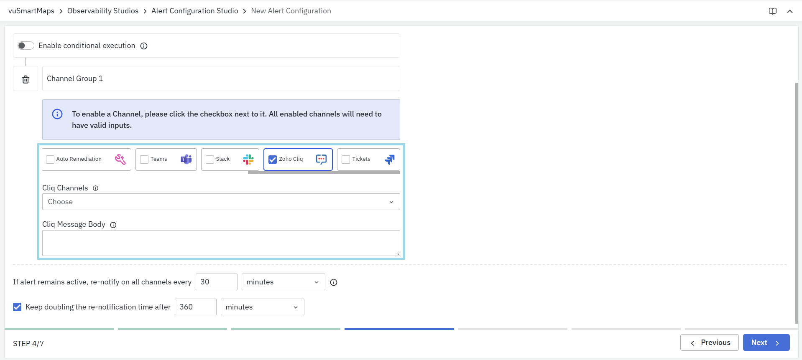Viewport: 802px width, 360px height.
Task: Open doubling limit minutes unit dropdown
Action: tap(262, 307)
